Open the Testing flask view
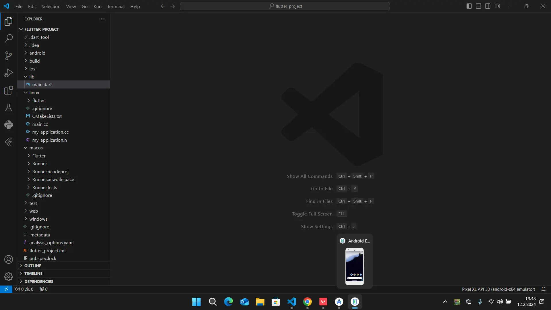Image resolution: width=551 pixels, height=310 pixels. [x=9, y=107]
